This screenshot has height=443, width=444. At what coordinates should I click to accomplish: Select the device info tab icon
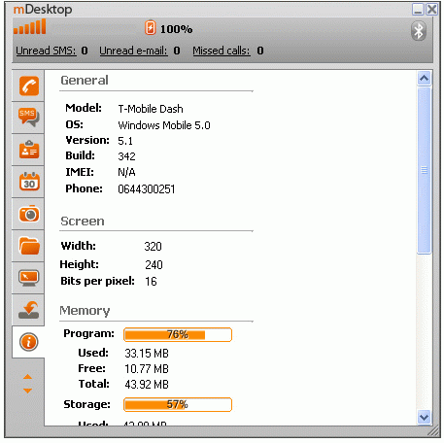click(x=29, y=342)
